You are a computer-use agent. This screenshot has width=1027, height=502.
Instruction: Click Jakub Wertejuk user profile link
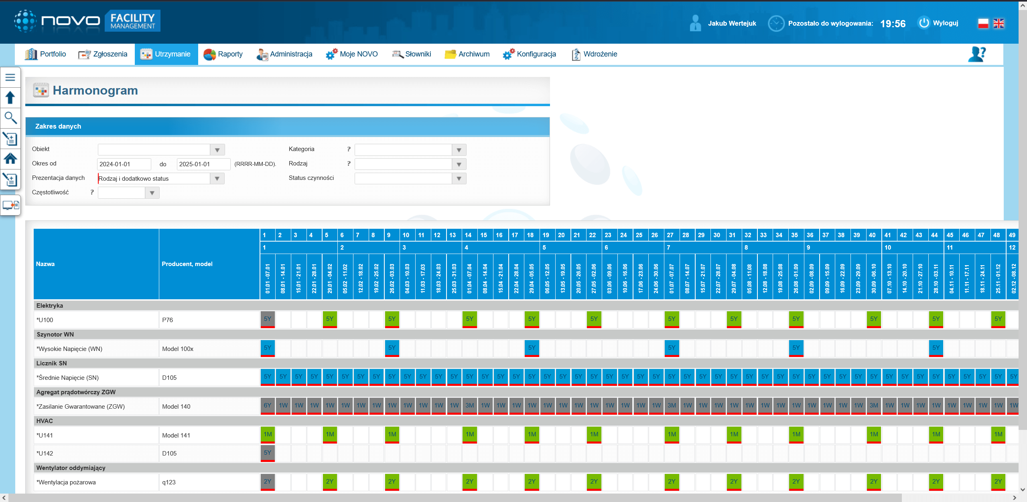click(x=732, y=23)
